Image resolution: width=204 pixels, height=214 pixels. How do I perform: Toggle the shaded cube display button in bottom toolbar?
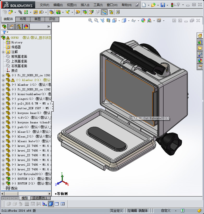tap(51, 204)
